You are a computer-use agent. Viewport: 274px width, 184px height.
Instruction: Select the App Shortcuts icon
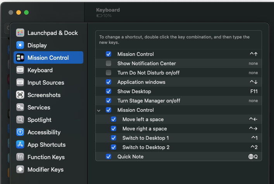pos(21,145)
